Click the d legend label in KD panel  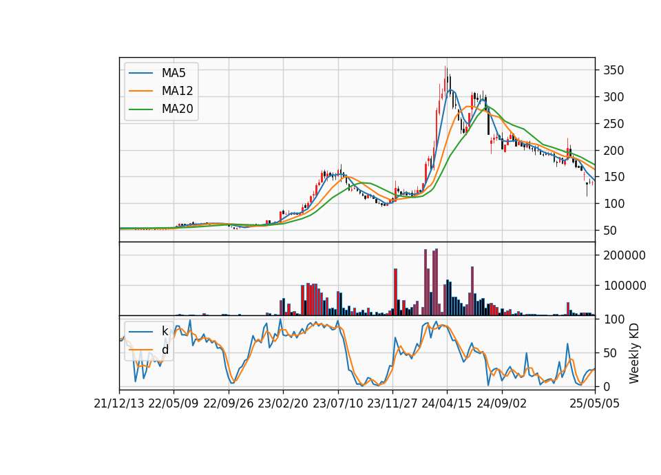pos(165,350)
